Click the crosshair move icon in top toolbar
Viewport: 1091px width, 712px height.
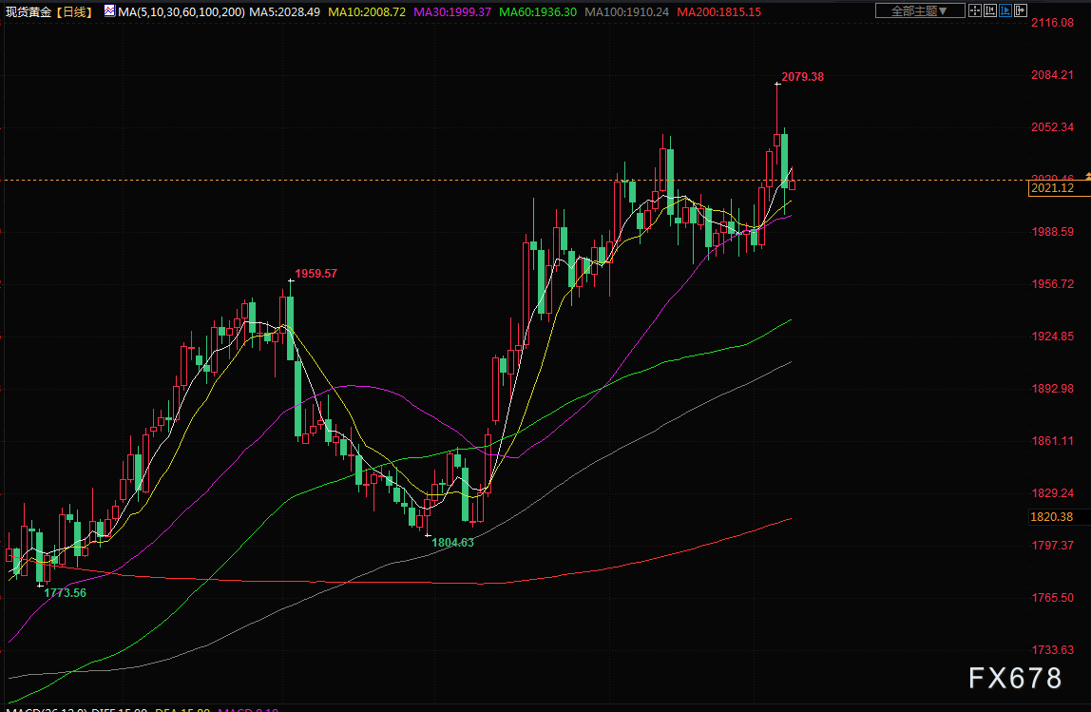click(976, 11)
